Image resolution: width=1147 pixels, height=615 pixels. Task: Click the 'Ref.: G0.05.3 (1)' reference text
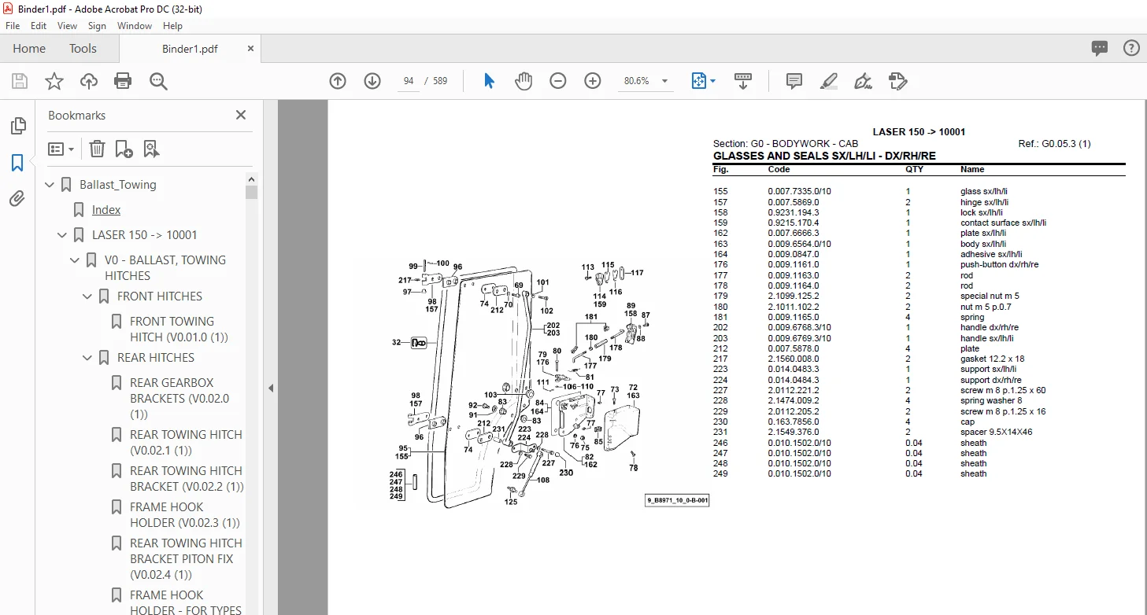point(1054,144)
